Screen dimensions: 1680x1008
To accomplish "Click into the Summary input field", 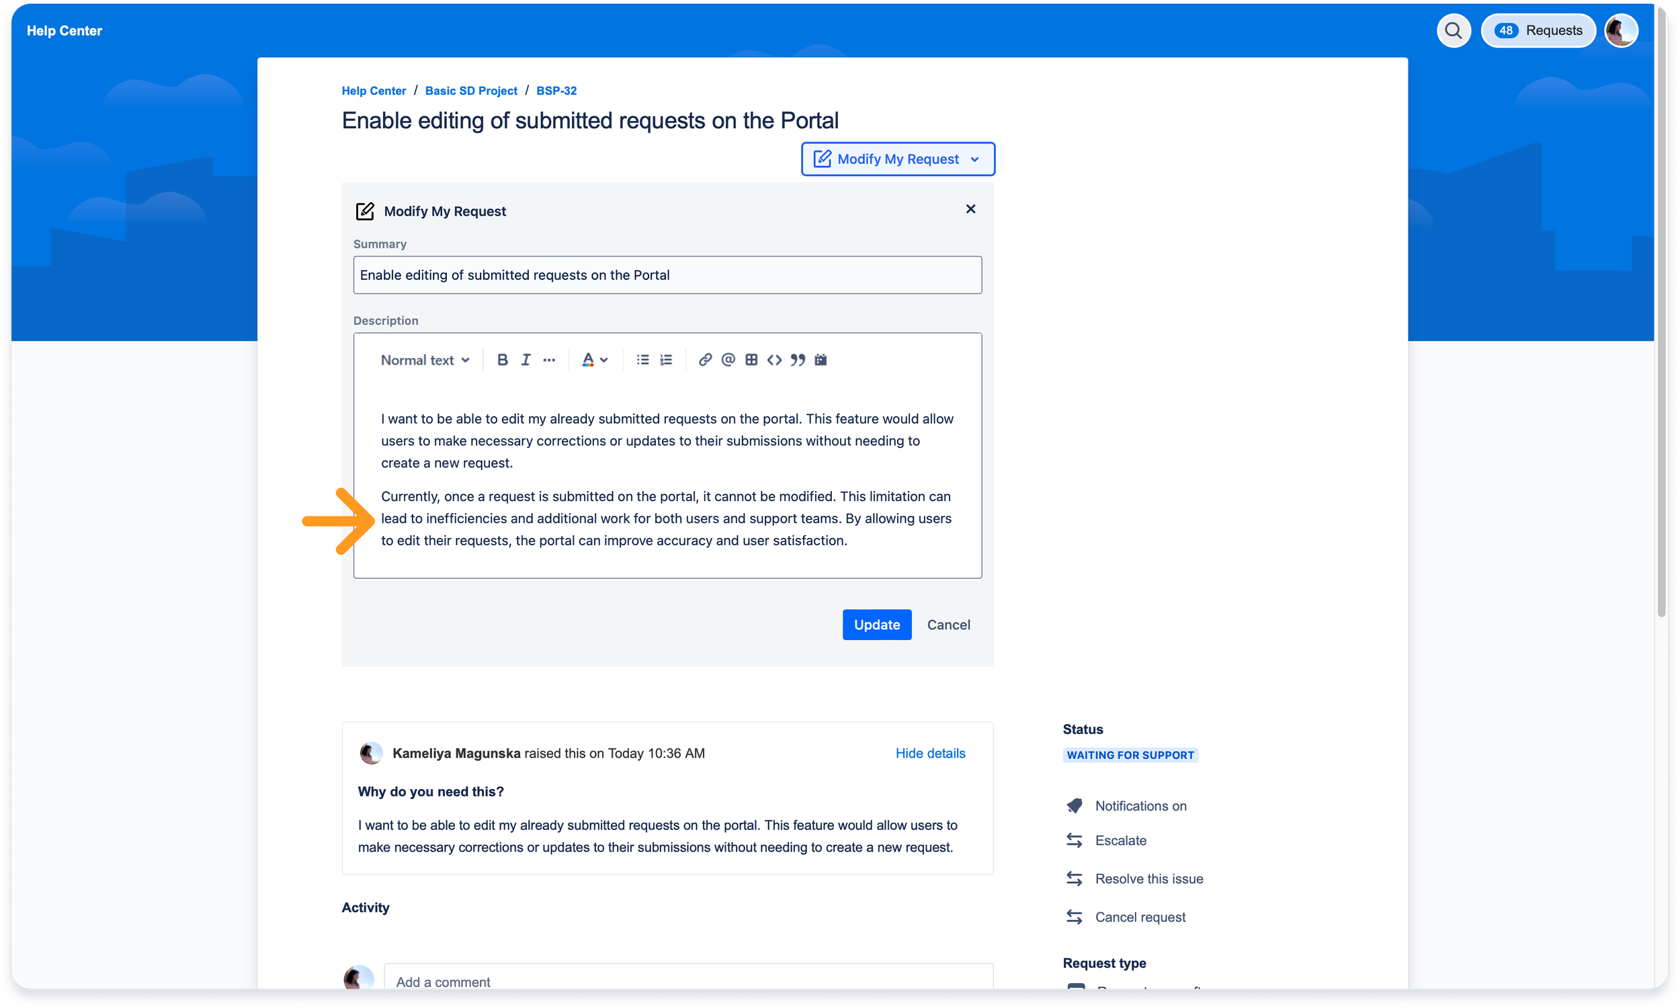I will 667,275.
